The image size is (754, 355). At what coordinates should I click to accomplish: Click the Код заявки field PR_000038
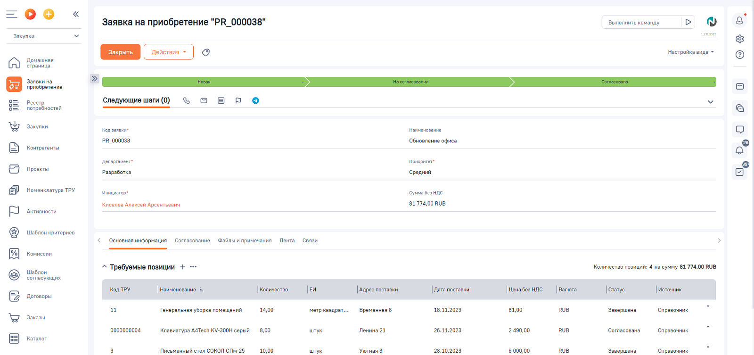[255, 140]
